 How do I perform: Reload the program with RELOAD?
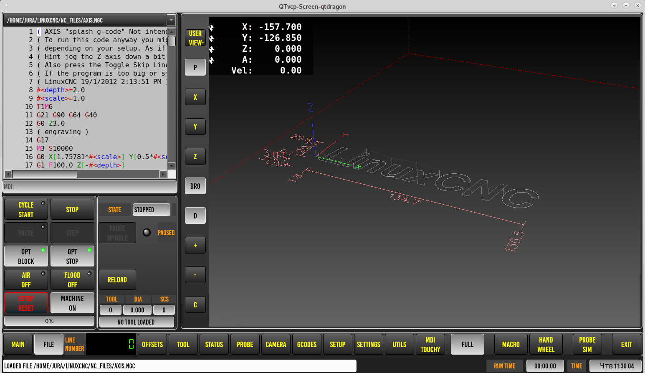tap(117, 280)
